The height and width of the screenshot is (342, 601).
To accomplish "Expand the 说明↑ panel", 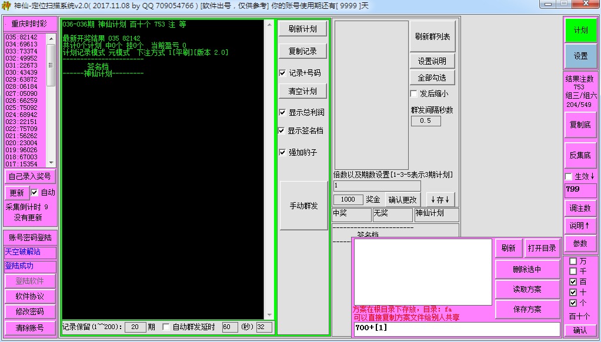I will tap(580, 226).
